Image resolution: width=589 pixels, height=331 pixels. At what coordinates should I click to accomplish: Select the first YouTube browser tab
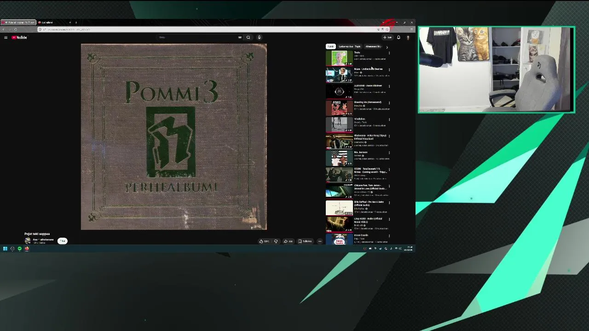tap(18, 22)
